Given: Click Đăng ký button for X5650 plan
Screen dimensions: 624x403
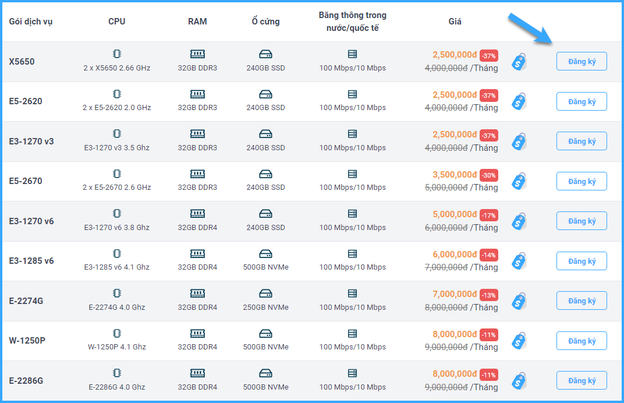Looking at the screenshot, I should pyautogui.click(x=582, y=61).
